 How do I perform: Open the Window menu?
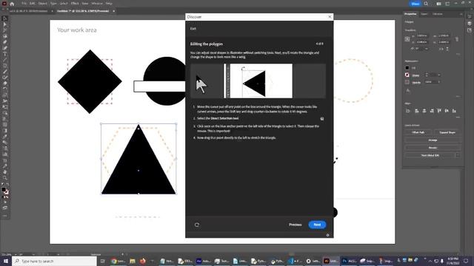click(97, 4)
